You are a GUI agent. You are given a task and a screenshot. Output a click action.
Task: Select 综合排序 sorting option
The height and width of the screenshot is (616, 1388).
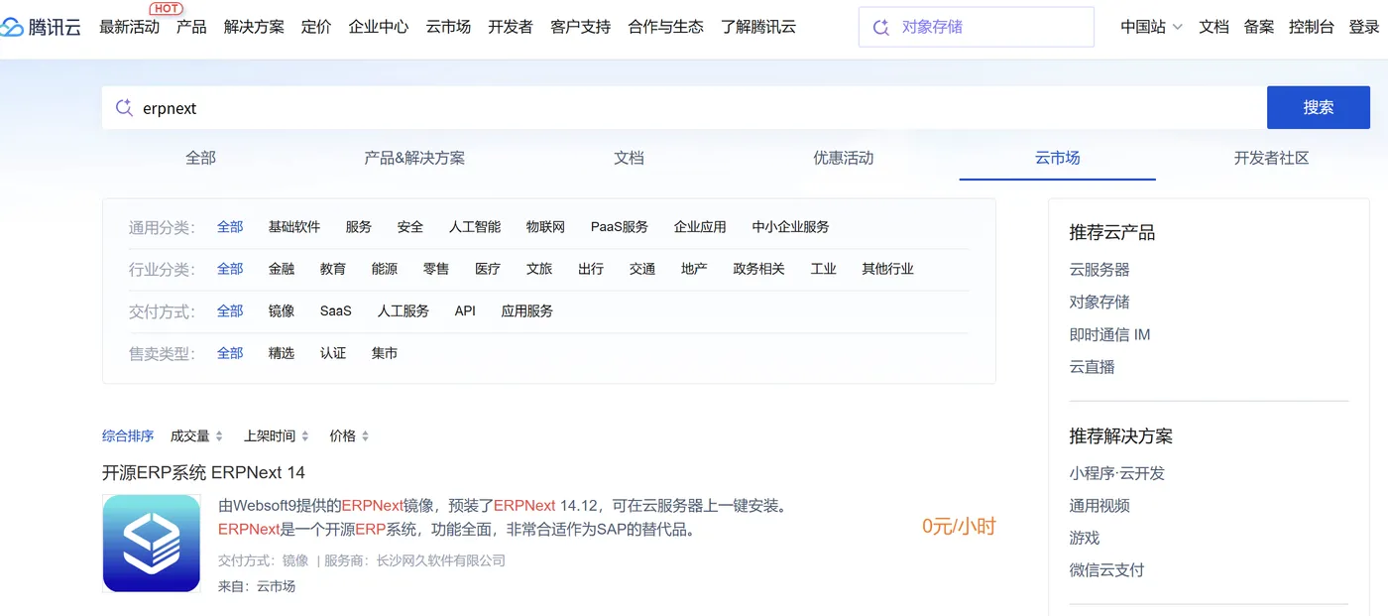click(128, 436)
